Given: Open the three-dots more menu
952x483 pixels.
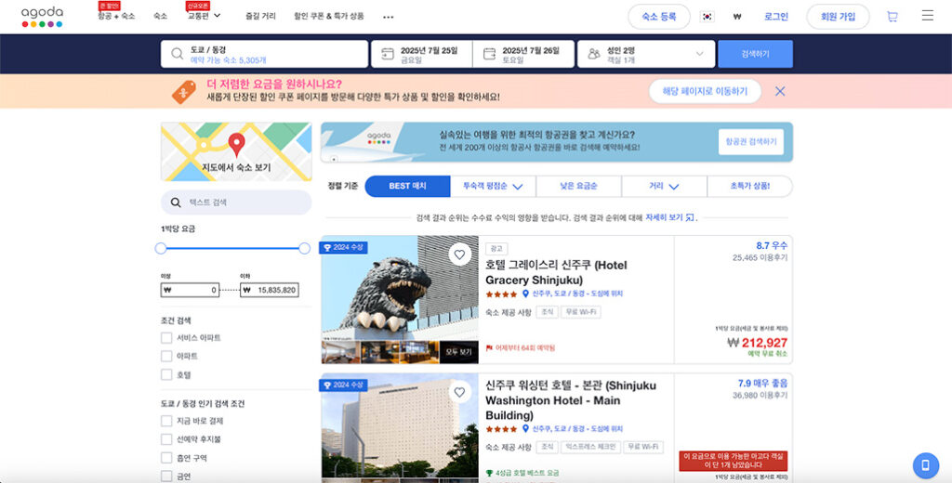Looking at the screenshot, I should (388, 18).
